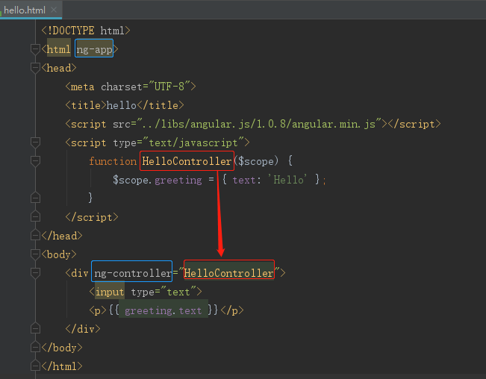The height and width of the screenshot is (379, 486).
Task: Click the 'Hello' string literal
Action: pyautogui.click(x=287, y=180)
